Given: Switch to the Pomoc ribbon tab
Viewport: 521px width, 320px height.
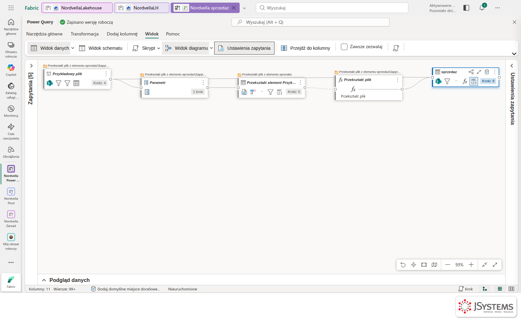Looking at the screenshot, I should click(173, 34).
